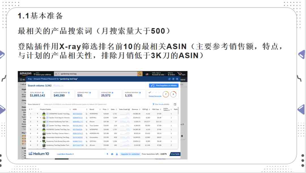Click the Amazon logo
Screen dimensions: 306x173
click(25, 74)
